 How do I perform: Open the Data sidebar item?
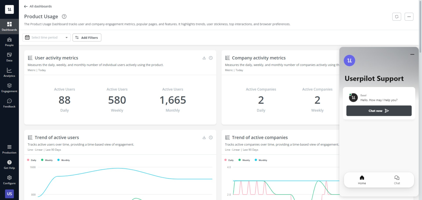pyautogui.click(x=9, y=57)
